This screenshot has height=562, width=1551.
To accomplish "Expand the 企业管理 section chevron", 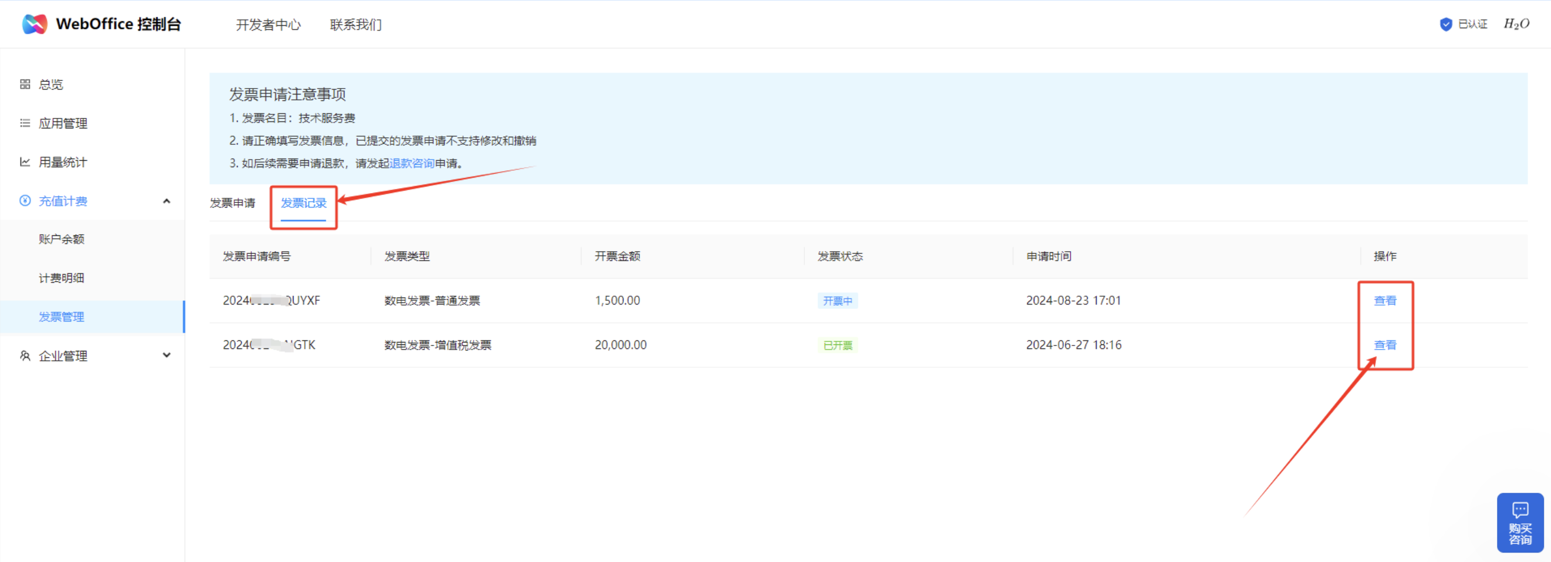I will pos(167,355).
